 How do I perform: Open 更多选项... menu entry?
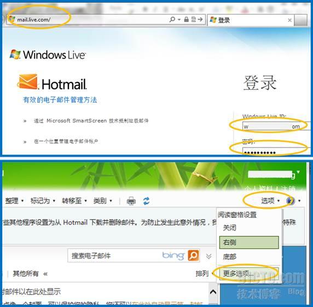(x=249, y=274)
